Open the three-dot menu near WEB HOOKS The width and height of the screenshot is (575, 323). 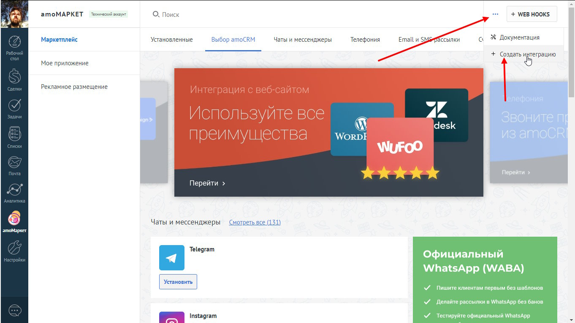click(495, 14)
